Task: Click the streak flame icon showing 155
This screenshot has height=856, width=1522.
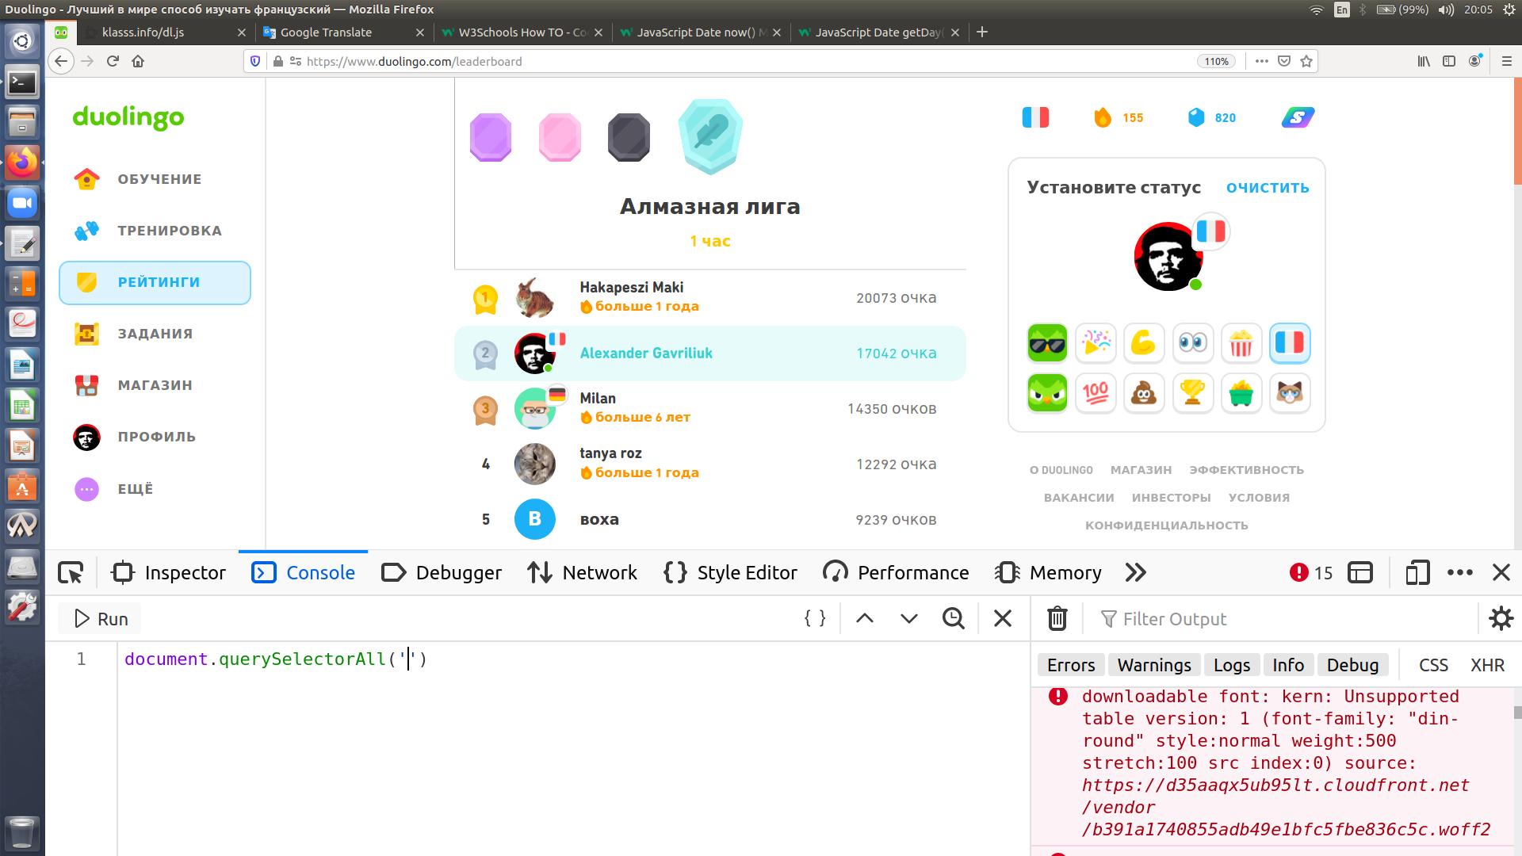Action: pyautogui.click(x=1103, y=117)
